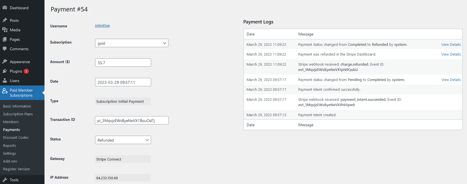Open the Subscription Plans submenu

[x=18, y=114]
